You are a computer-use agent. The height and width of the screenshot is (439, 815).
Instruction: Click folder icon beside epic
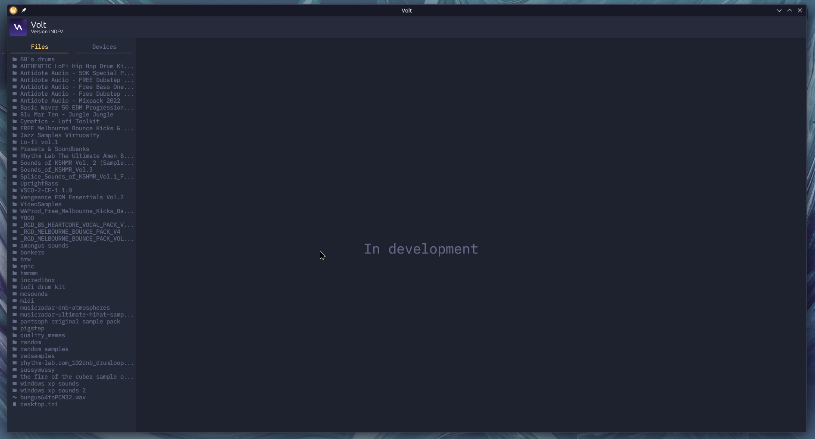[15, 266]
